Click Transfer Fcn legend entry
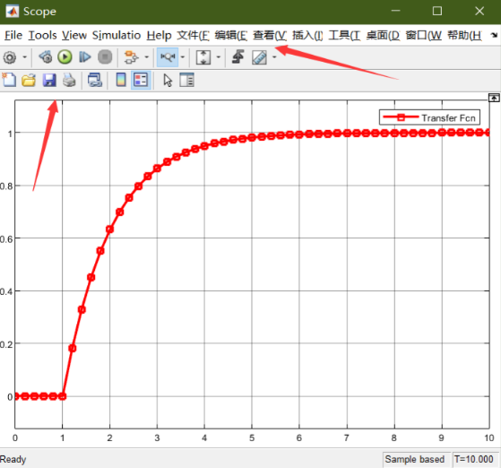This screenshot has width=501, height=468. [429, 117]
